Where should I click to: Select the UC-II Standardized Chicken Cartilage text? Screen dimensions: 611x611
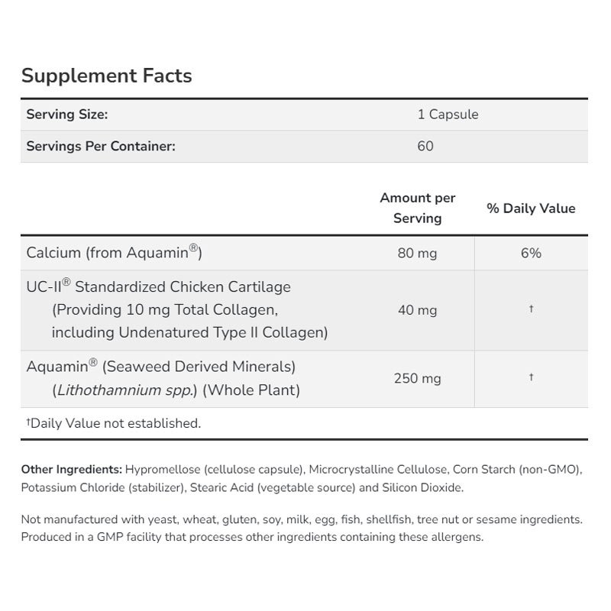point(159,287)
